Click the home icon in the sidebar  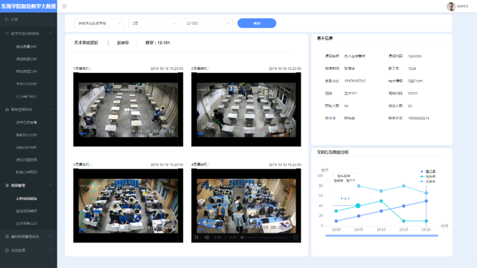pos(6,20)
